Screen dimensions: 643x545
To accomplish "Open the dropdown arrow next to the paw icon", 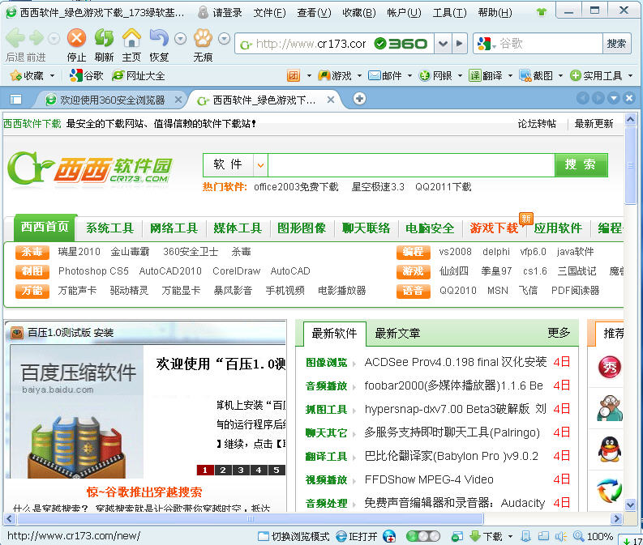I will [224, 39].
